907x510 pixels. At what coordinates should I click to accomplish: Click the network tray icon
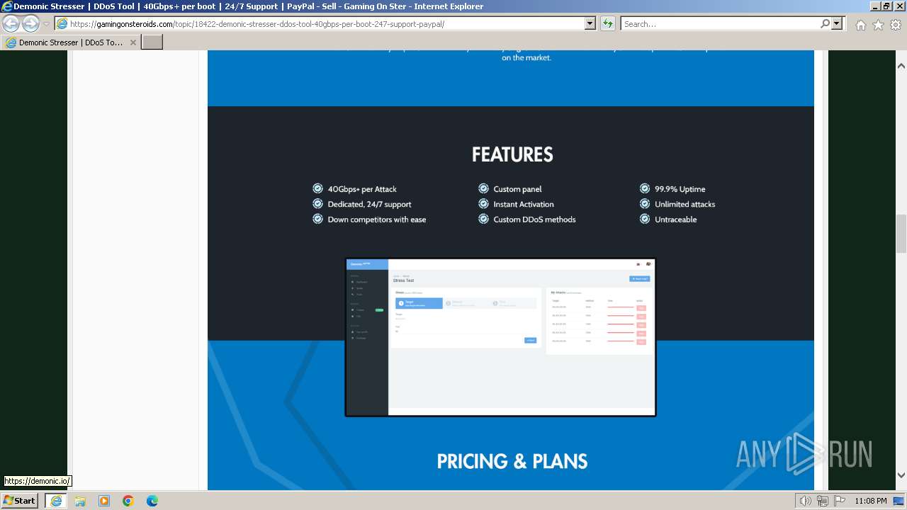822,501
